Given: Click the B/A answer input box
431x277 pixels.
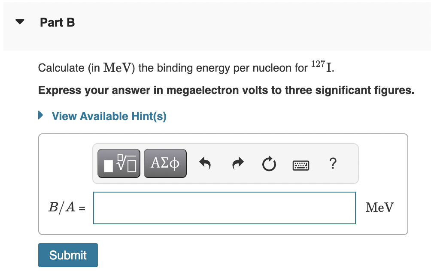Looking at the screenshot, I should (x=224, y=208).
